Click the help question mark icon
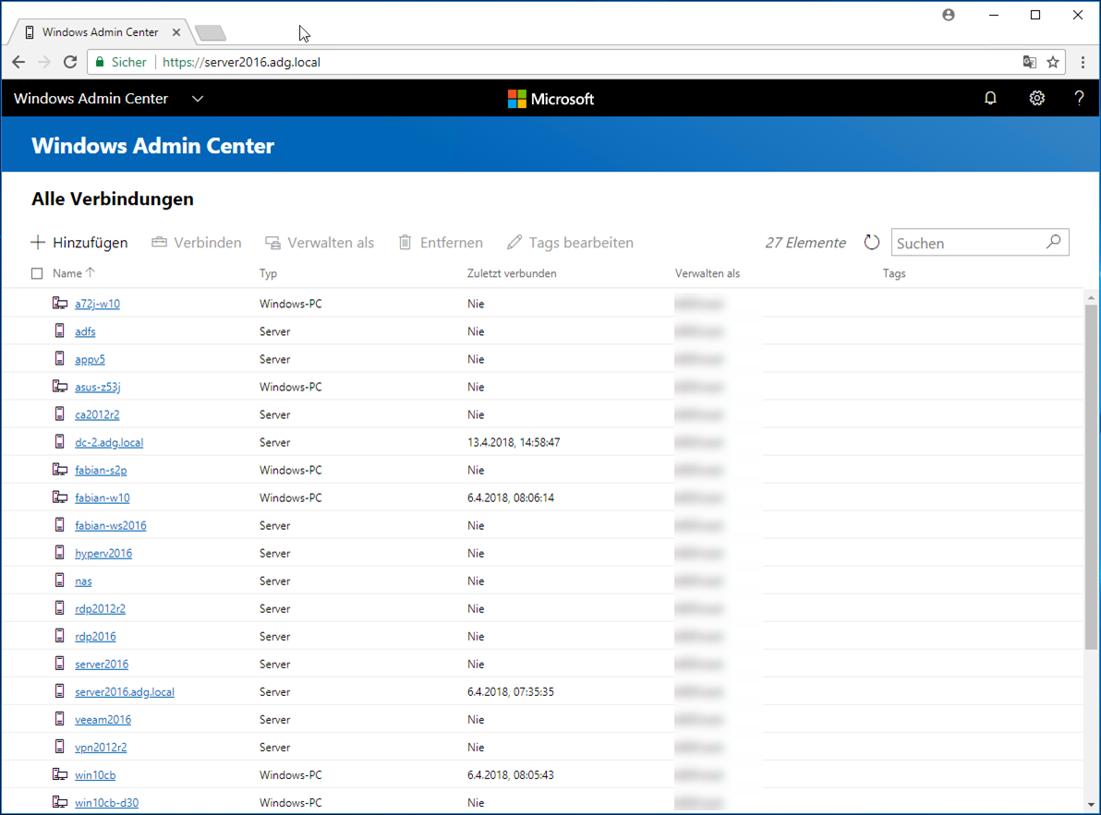1101x815 pixels. [x=1079, y=98]
